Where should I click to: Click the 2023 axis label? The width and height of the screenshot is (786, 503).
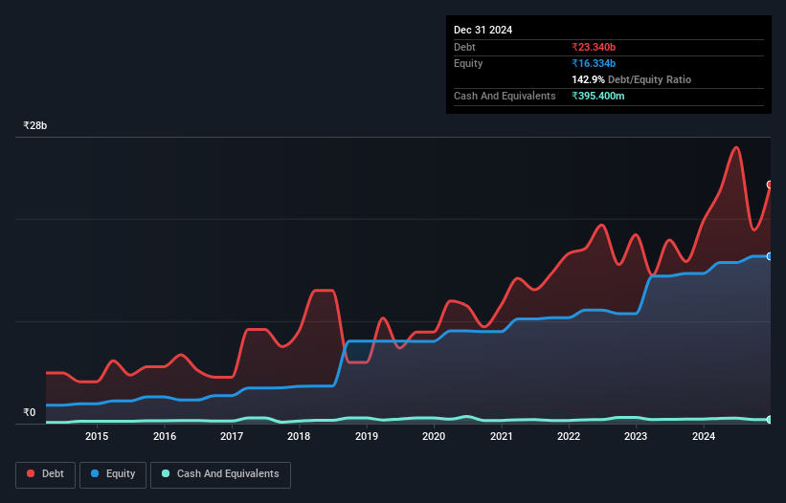tap(636, 436)
